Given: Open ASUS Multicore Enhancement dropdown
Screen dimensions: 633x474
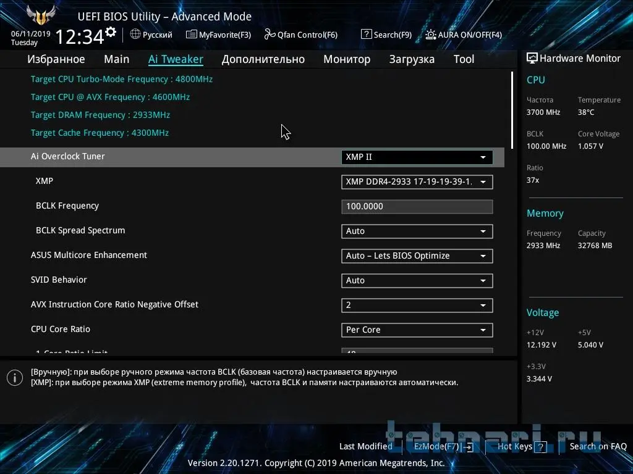Looking at the screenshot, I should pos(417,256).
